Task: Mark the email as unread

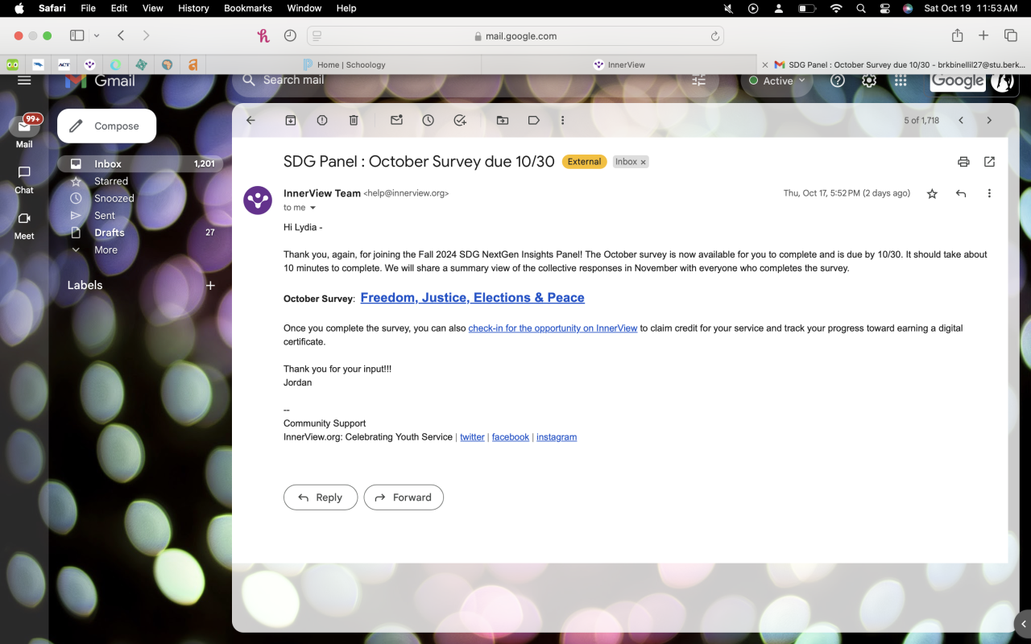Action: (x=396, y=120)
